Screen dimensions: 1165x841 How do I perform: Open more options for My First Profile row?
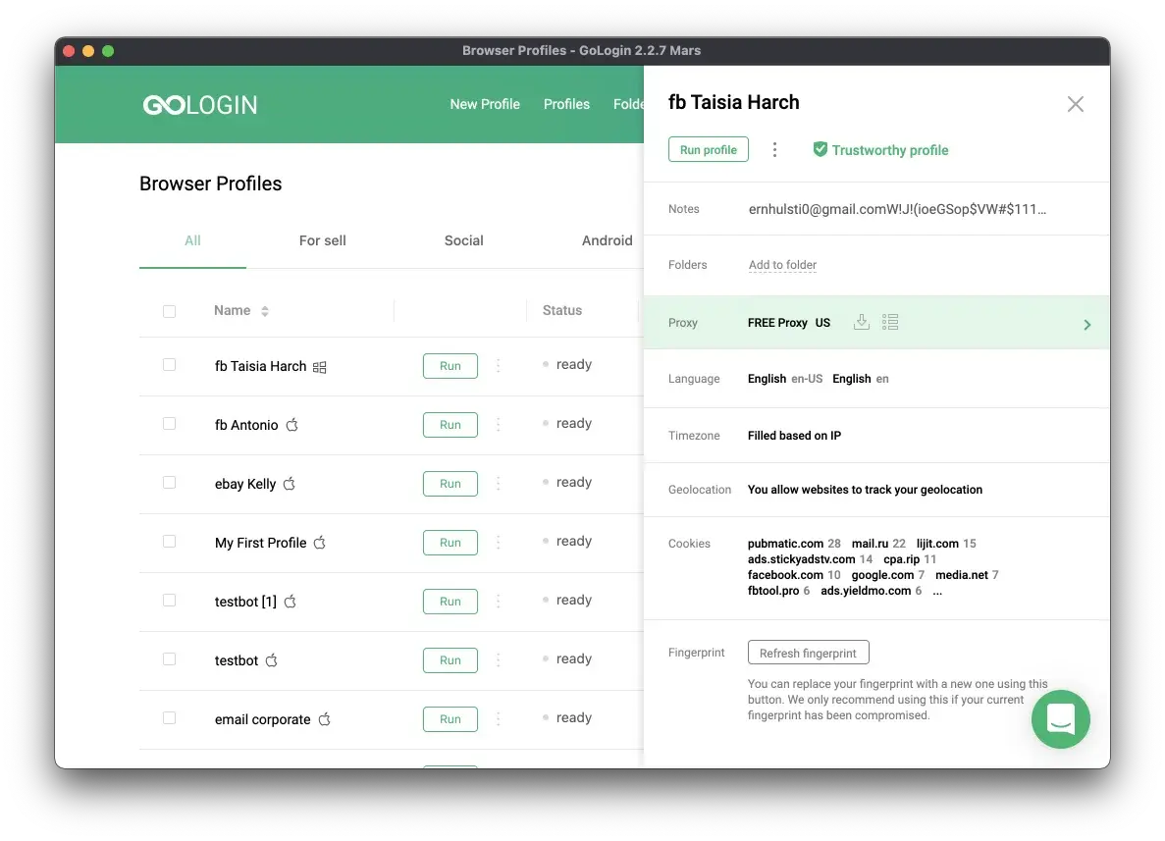498,543
